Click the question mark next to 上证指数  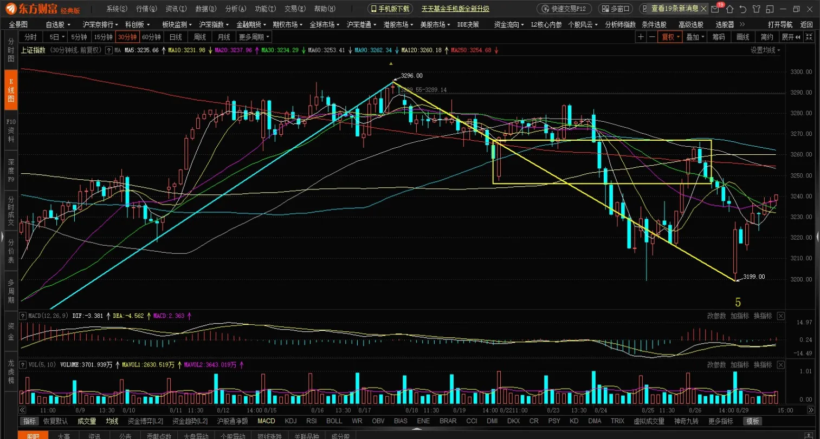pos(109,50)
